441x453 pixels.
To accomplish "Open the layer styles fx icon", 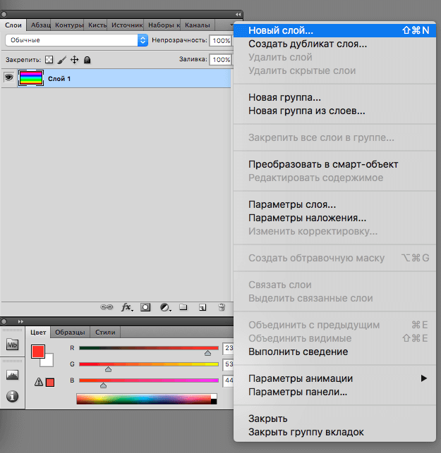I will (127, 307).
